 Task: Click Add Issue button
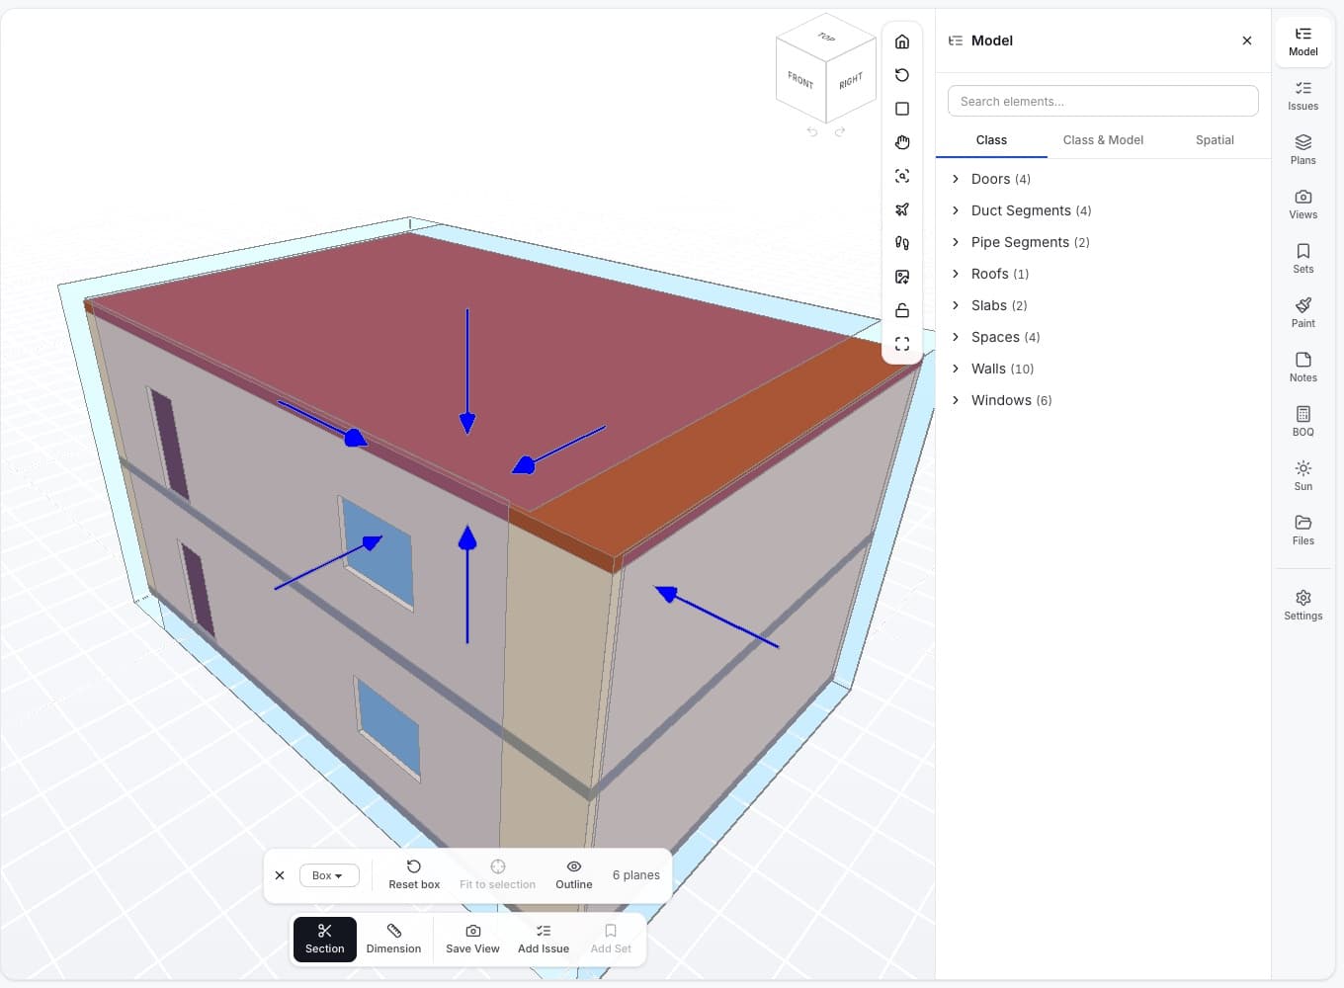click(x=544, y=939)
